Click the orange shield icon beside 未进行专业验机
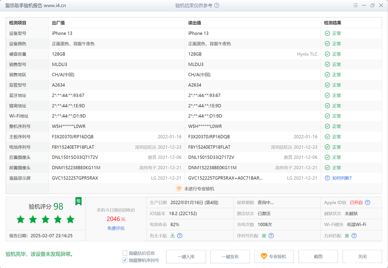The height and width of the screenshot is (268, 388). [179, 189]
